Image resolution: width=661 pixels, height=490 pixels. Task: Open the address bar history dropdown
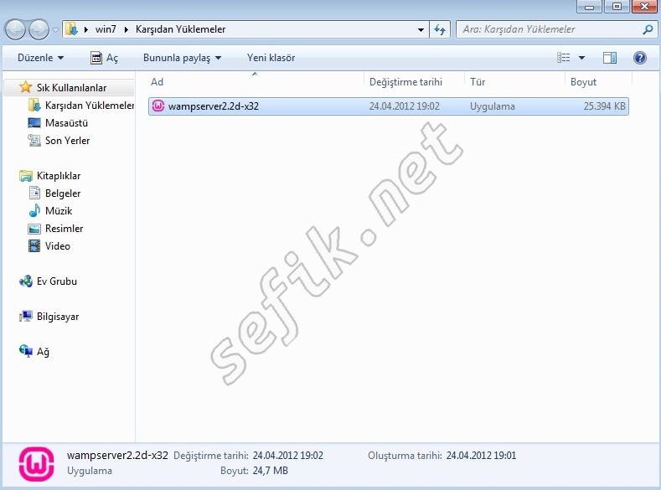[x=421, y=30]
